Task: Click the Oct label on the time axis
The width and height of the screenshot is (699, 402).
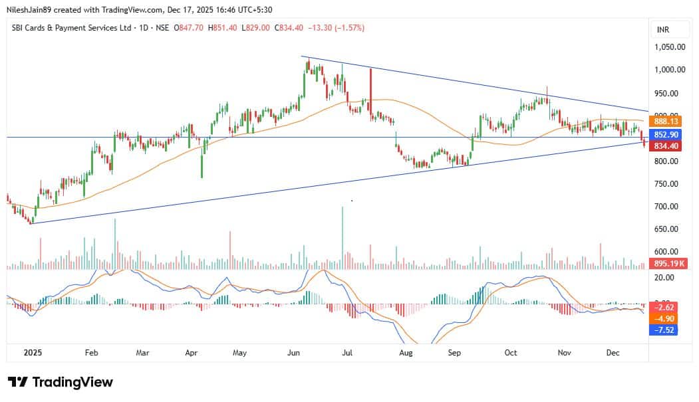Action: pos(510,353)
